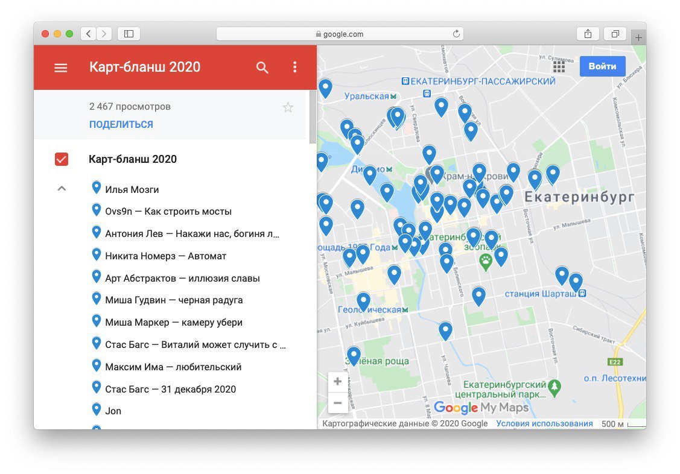Select Ovs9n — Как строить мосты
The width and height of the screenshot is (680, 474).
coord(168,212)
